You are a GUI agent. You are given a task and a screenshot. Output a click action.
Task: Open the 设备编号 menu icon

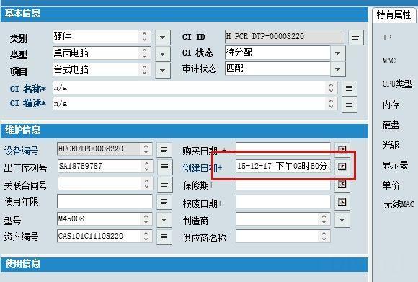point(164,150)
